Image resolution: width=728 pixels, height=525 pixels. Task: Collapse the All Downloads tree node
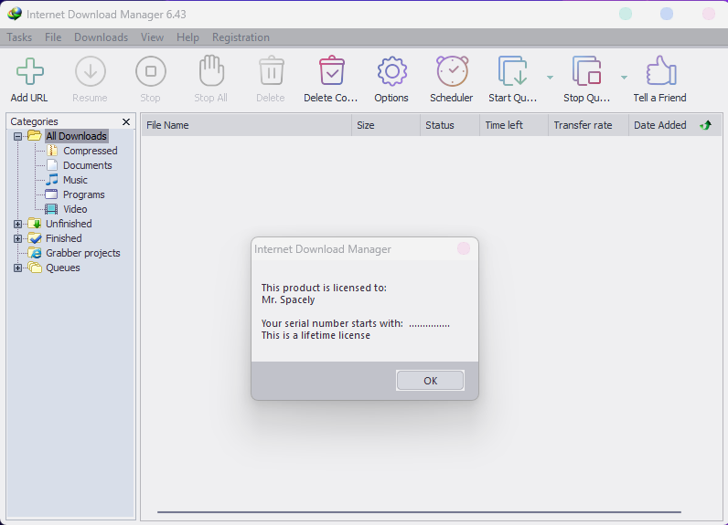pyautogui.click(x=17, y=136)
